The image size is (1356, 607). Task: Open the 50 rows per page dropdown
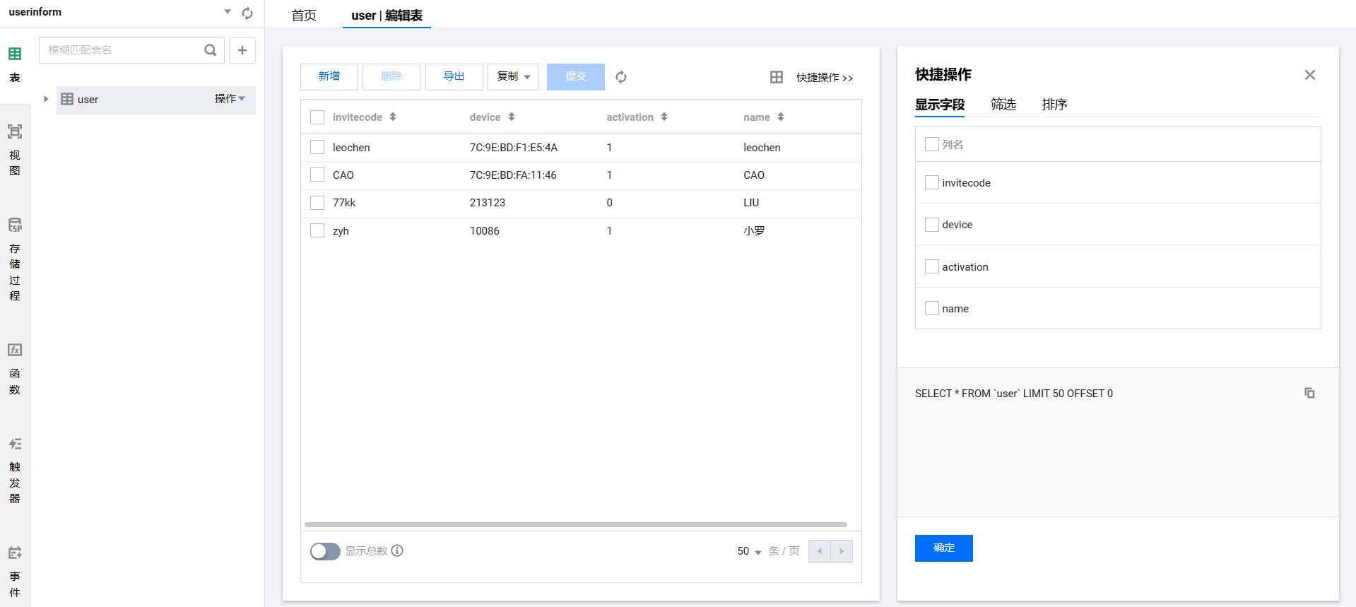(749, 551)
